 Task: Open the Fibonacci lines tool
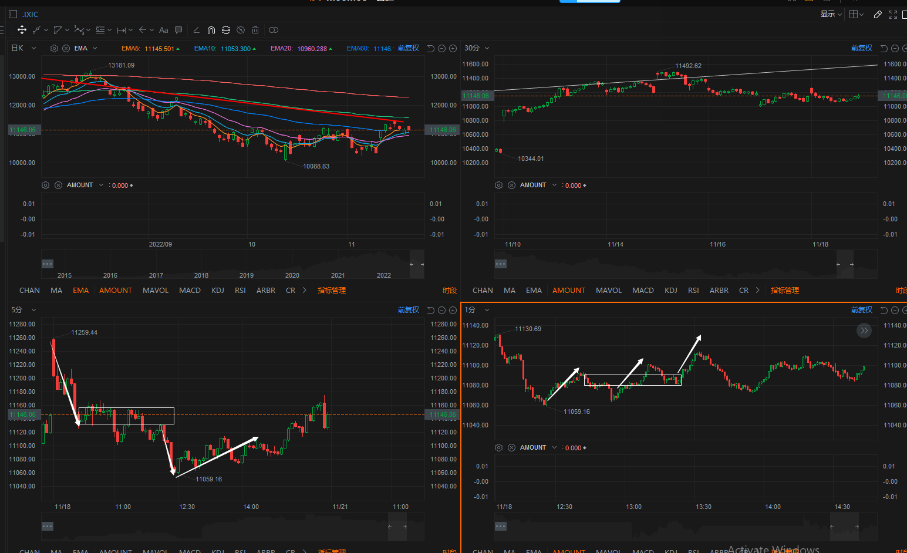pyautogui.click(x=100, y=30)
